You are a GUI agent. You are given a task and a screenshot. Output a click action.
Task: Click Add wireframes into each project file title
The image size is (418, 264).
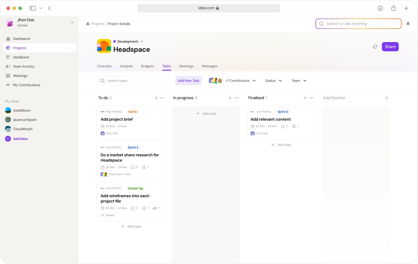[x=125, y=199]
